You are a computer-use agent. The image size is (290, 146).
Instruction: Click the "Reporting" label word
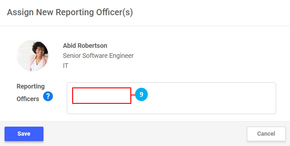(30, 86)
